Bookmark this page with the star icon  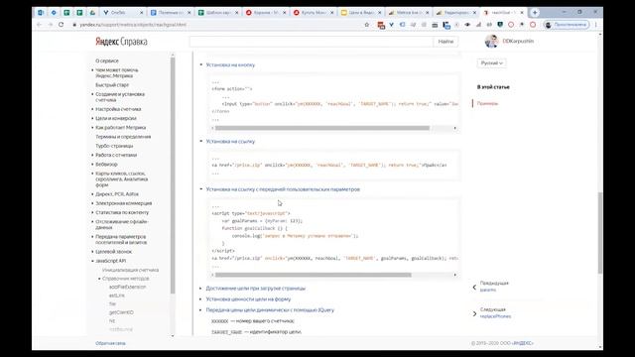click(x=367, y=25)
